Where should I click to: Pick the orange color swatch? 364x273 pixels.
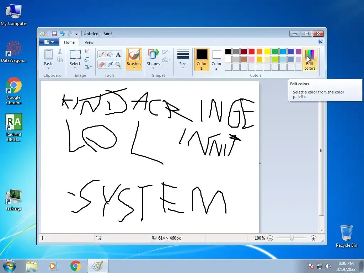click(259, 52)
